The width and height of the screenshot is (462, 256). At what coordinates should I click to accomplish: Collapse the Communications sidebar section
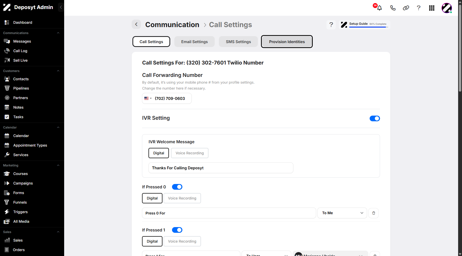[58, 33]
